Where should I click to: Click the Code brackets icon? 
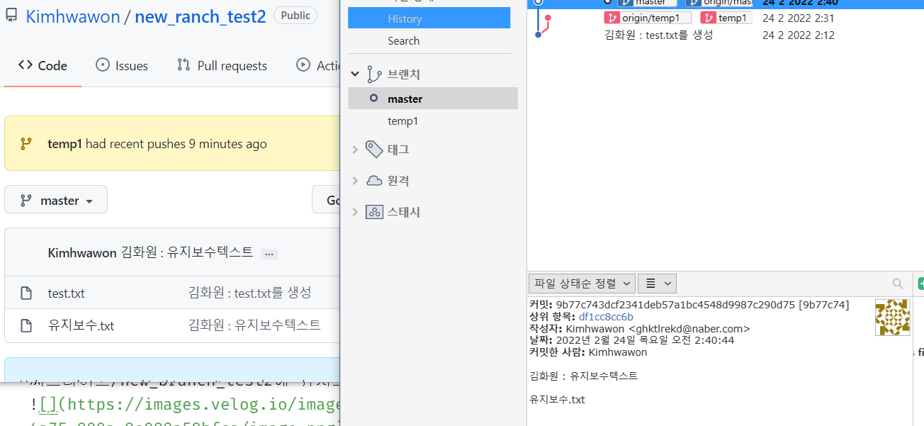[26, 65]
